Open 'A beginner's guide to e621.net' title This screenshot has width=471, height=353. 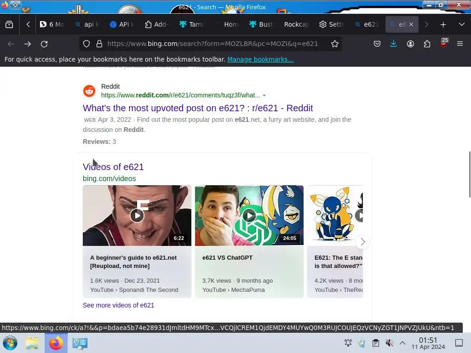[x=133, y=262]
